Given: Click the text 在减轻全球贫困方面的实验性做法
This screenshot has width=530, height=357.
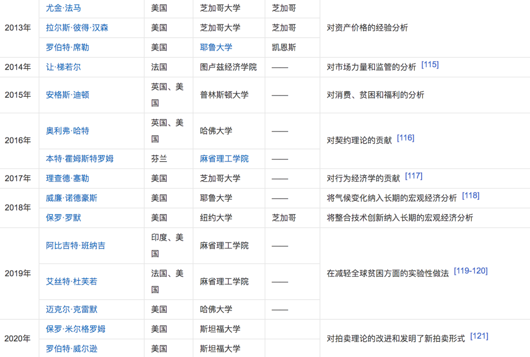Looking at the screenshot, I should coord(388,274).
